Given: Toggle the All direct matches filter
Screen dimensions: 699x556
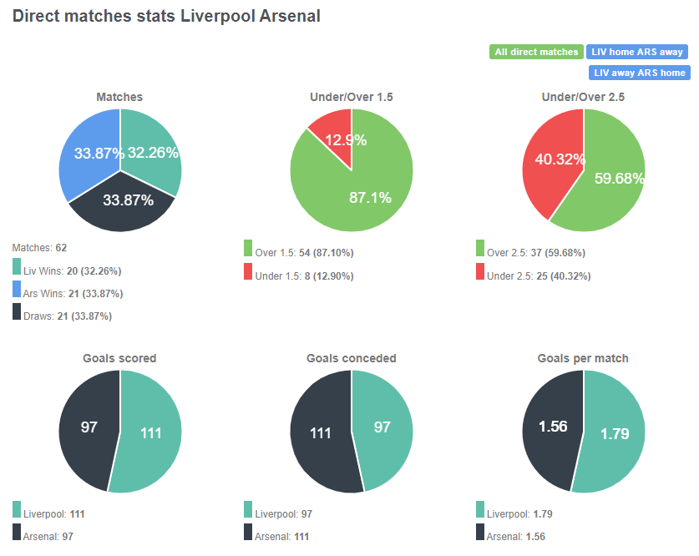Looking at the screenshot, I should click(535, 52).
